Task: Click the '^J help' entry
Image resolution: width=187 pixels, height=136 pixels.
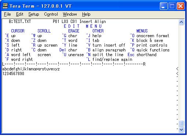Action: 94,36
